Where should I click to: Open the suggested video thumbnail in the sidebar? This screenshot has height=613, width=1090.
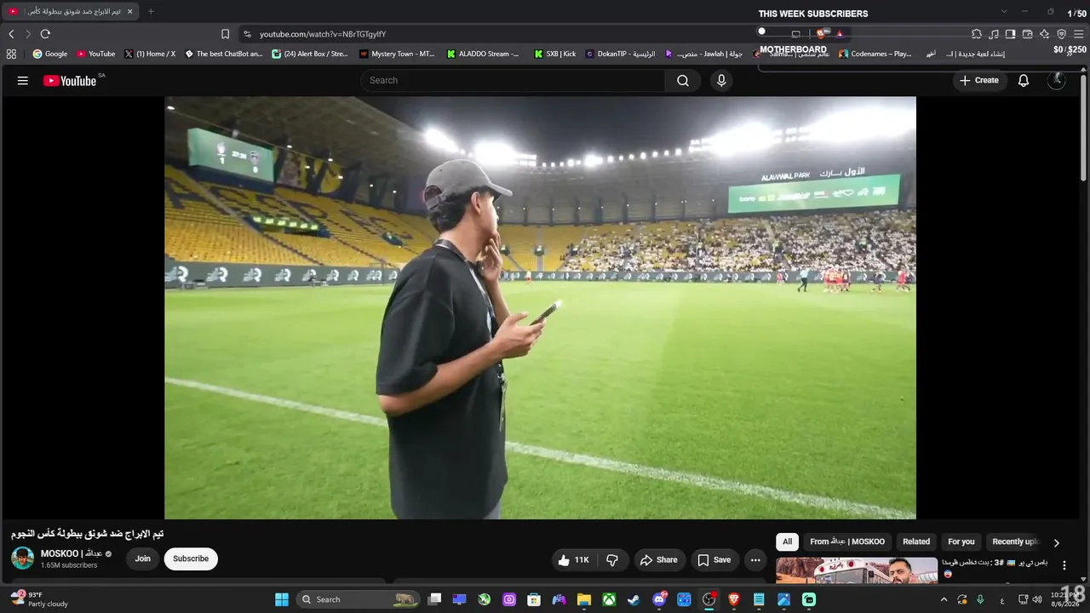tap(857, 570)
